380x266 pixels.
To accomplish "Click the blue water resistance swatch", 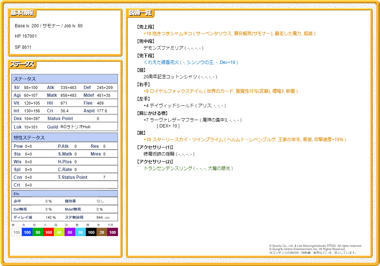I will click(x=27, y=232).
